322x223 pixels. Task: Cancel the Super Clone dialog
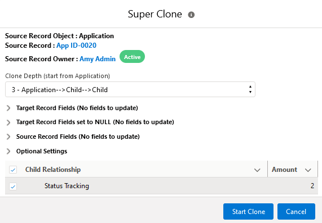click(x=296, y=211)
